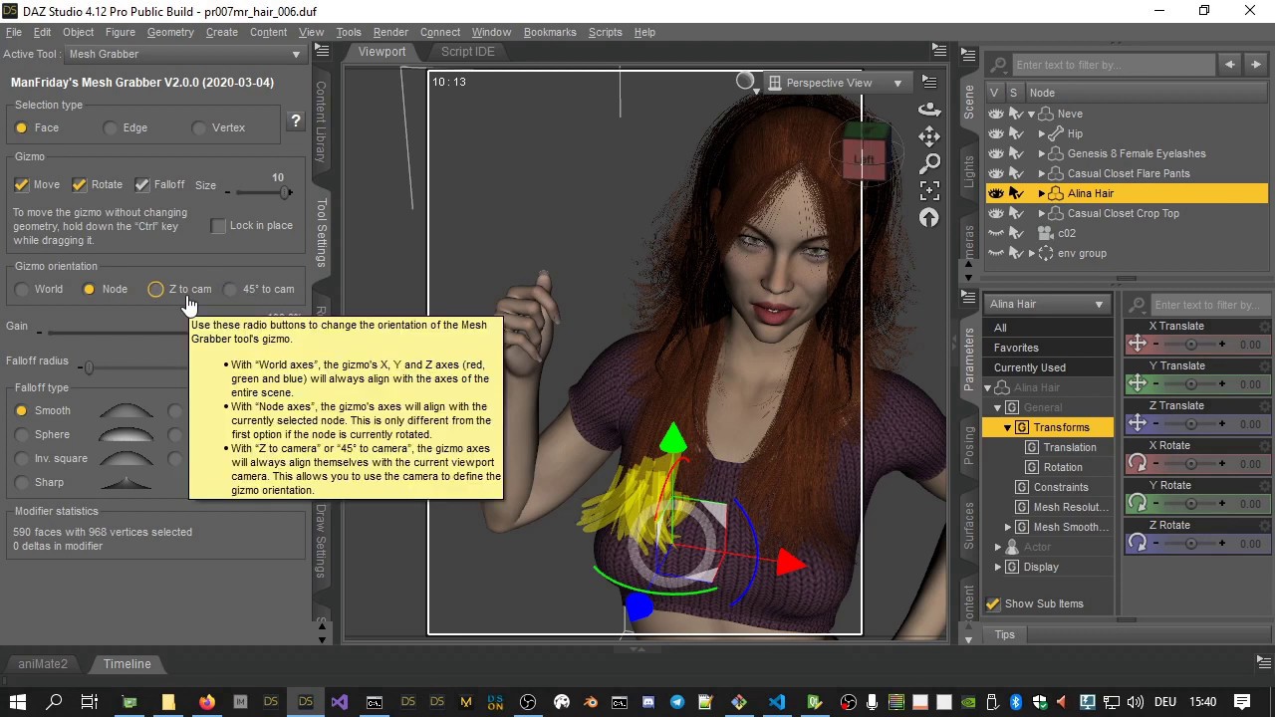
Task: Expand the Hip node
Action: click(1042, 133)
